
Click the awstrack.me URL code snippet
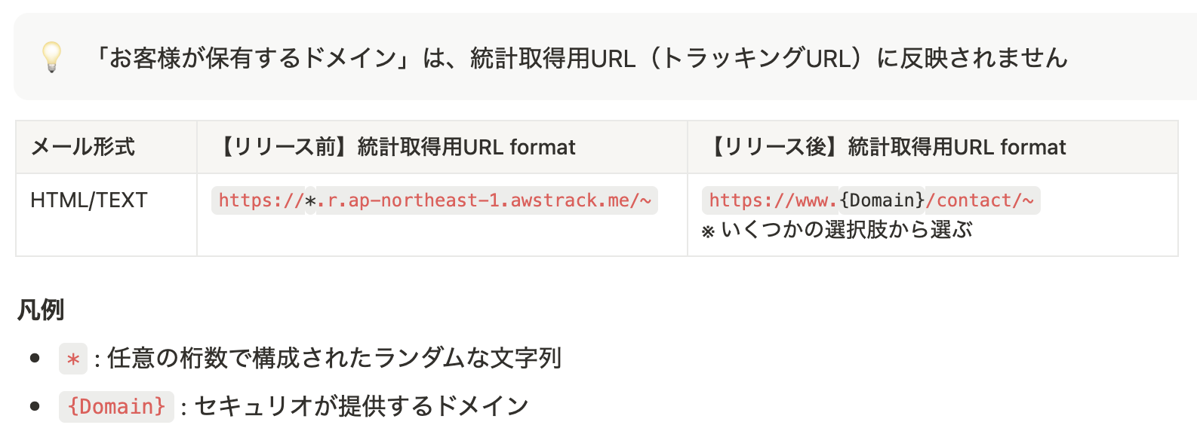tap(435, 200)
